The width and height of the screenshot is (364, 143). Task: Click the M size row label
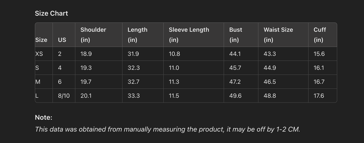[38, 82]
